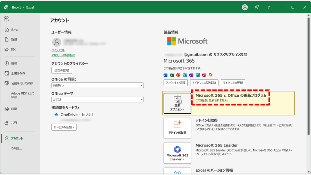Click the PowerPoint app icon
311x175 pixels.
[178, 75]
